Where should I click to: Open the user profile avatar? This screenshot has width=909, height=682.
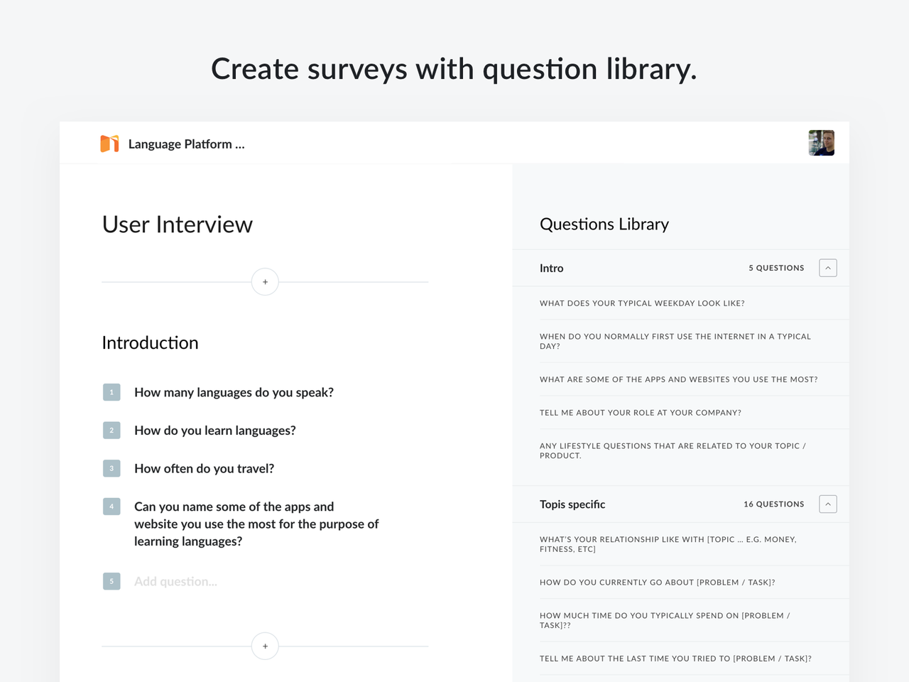point(822,143)
